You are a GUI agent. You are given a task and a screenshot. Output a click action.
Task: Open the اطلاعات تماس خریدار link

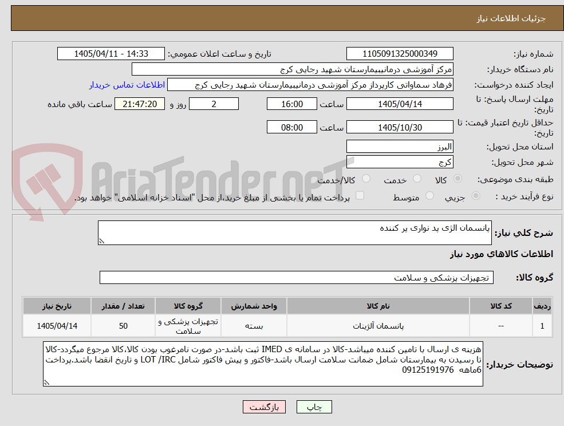(127, 85)
